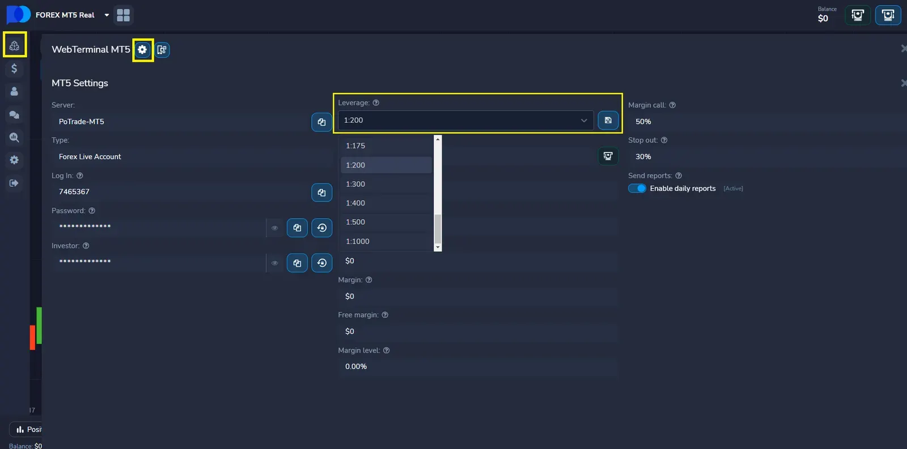Click the top-right deposit button

(888, 15)
